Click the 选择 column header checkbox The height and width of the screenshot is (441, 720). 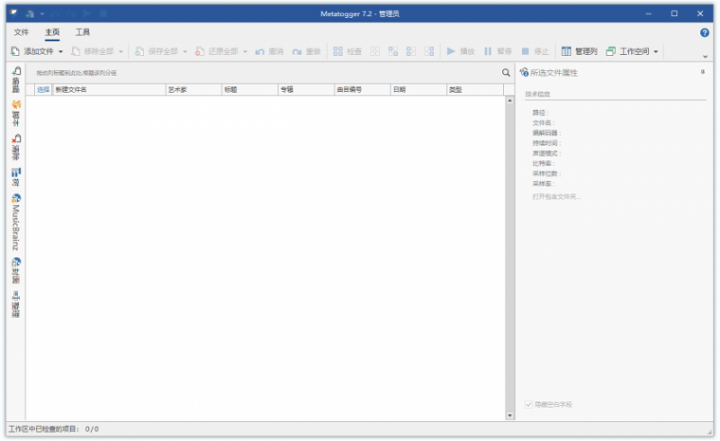(43, 90)
